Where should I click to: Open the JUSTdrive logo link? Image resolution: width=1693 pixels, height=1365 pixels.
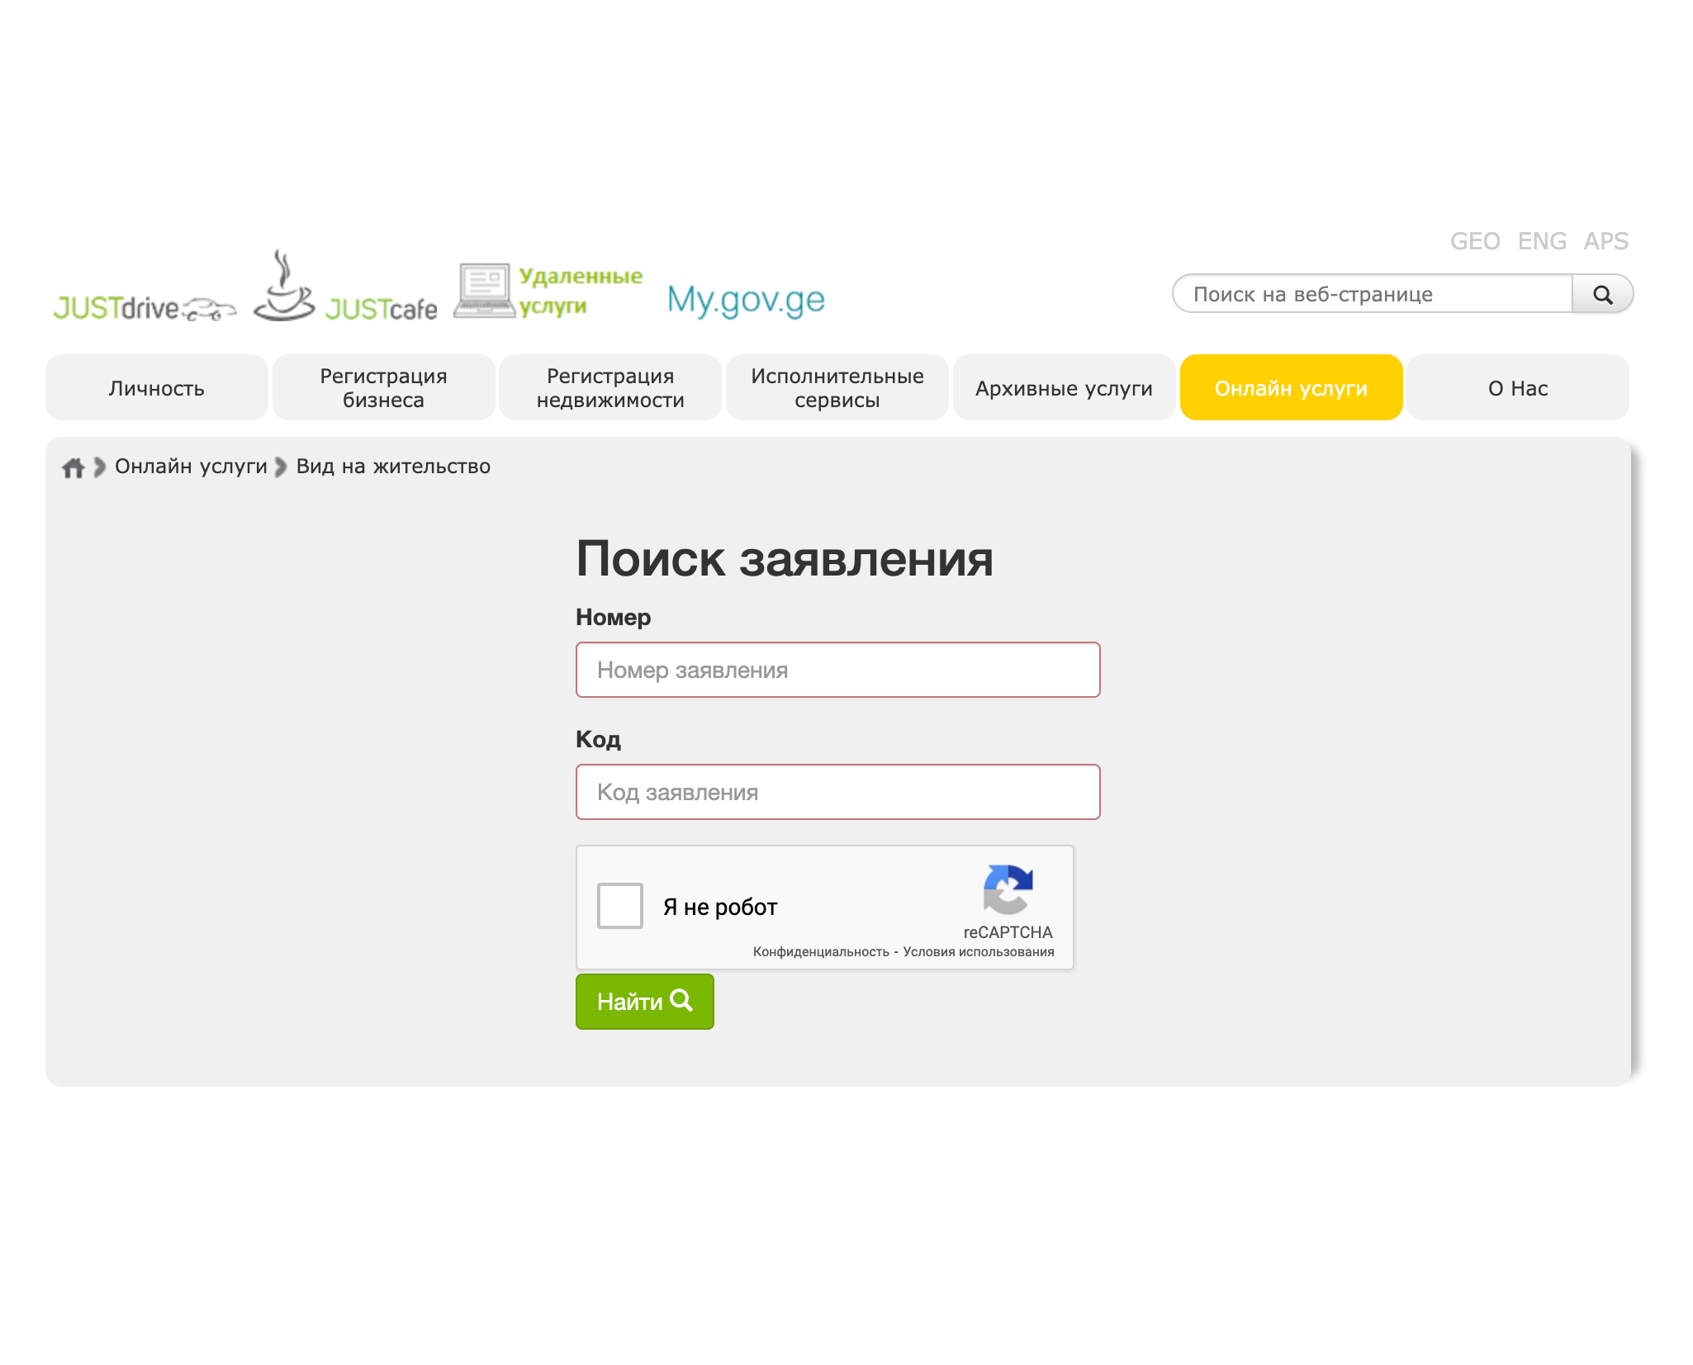[x=145, y=308]
